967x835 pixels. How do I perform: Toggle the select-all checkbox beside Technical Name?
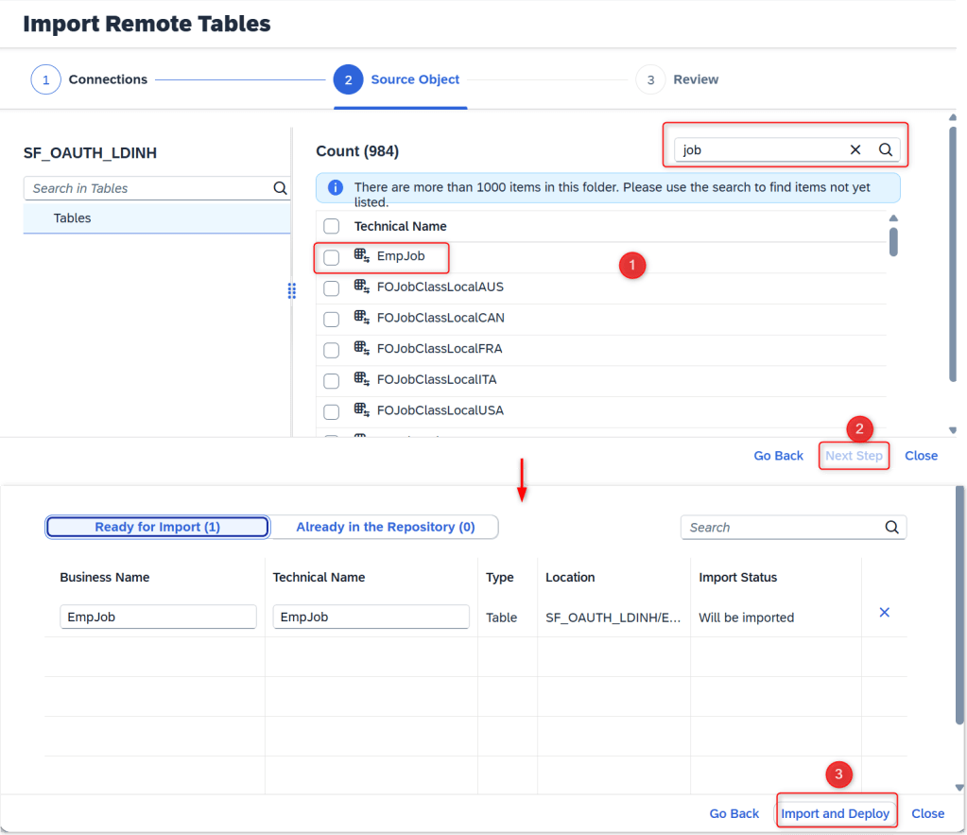point(332,226)
